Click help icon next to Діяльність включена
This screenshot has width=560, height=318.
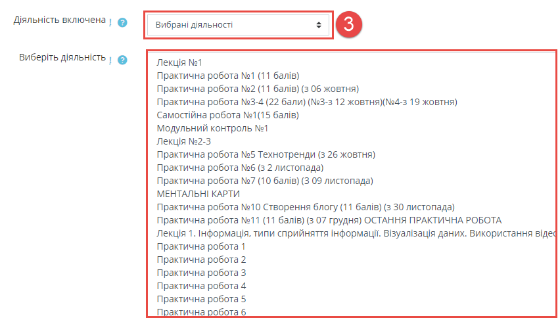[x=122, y=23]
